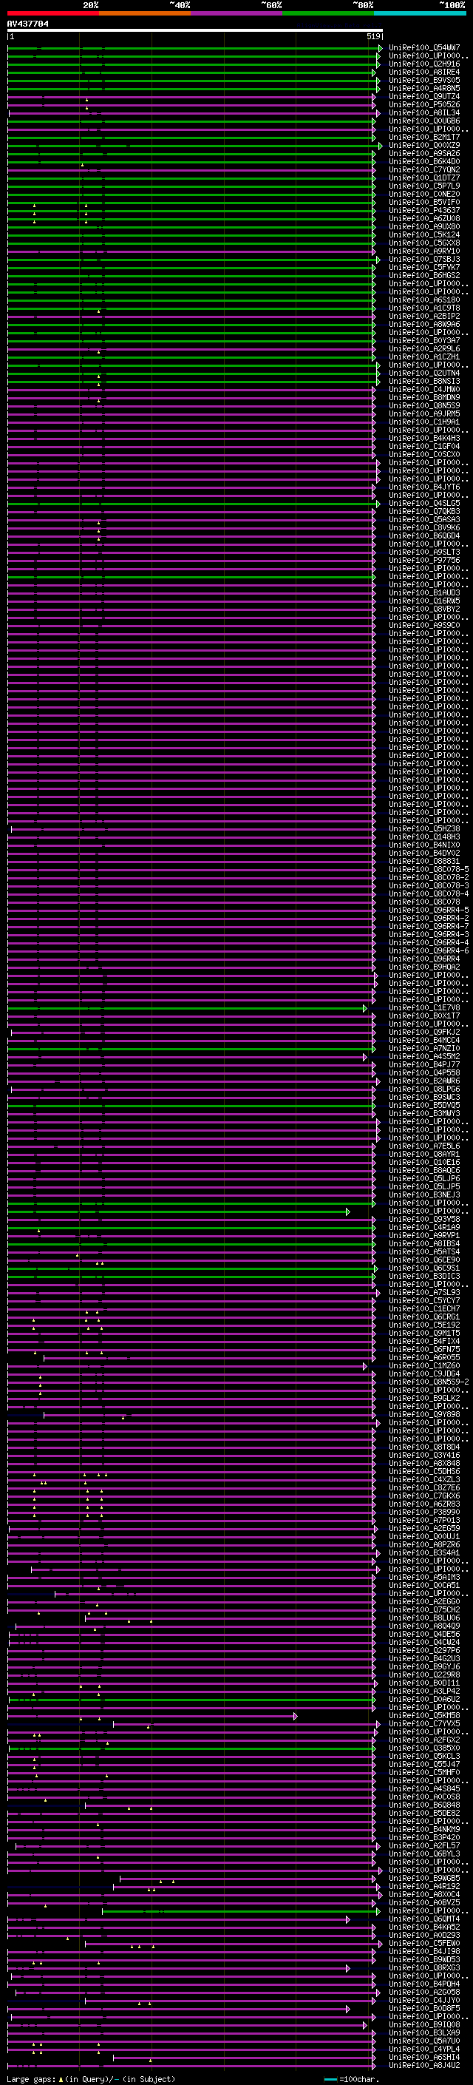Select the UniRef100_Q96RR4-7 label
The height and width of the screenshot is (2085, 473).
point(429,926)
